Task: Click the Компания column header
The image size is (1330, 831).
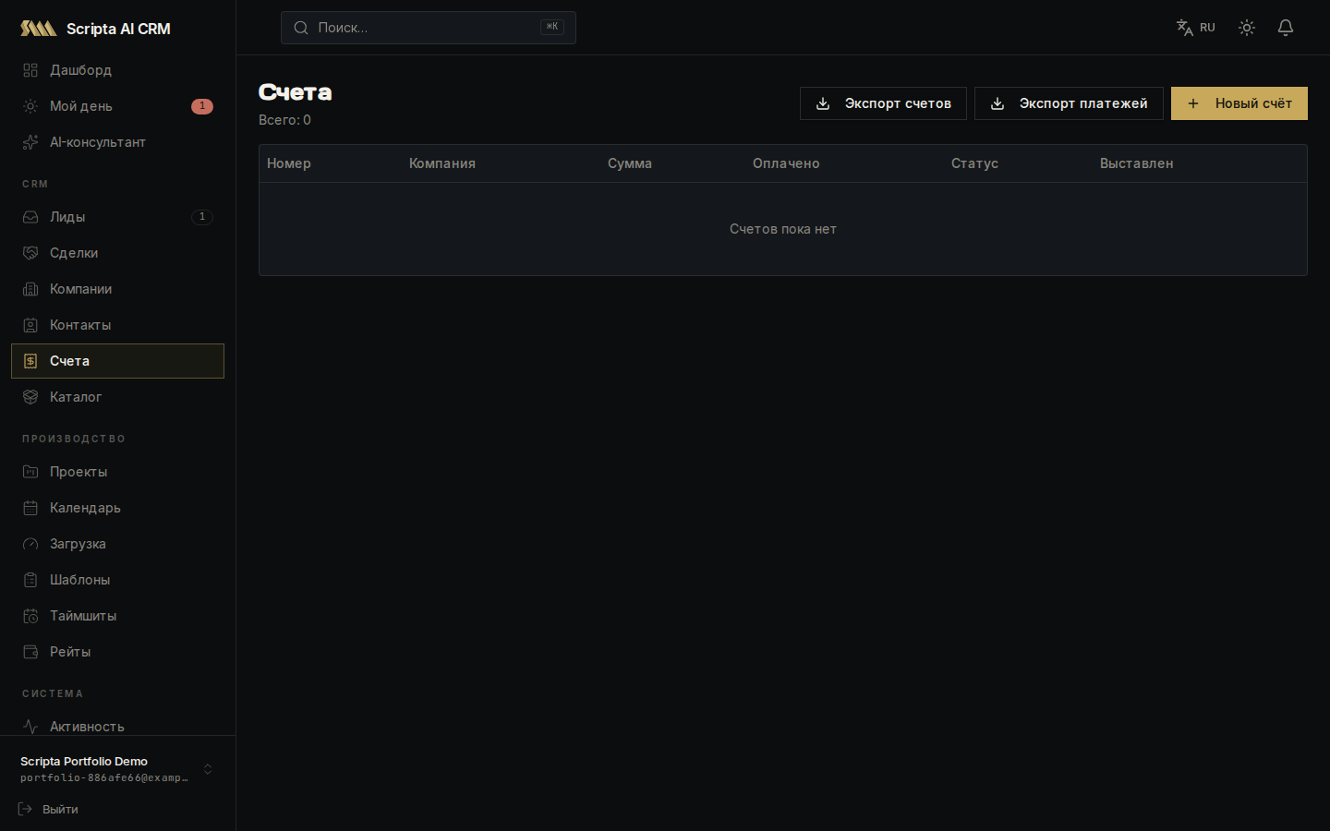Action: click(x=442, y=163)
